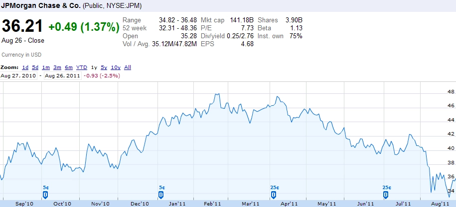Viewport: 456px width, 207px height.
Task: Click the price change +0.49 (1.37%)
Action: coord(84,27)
